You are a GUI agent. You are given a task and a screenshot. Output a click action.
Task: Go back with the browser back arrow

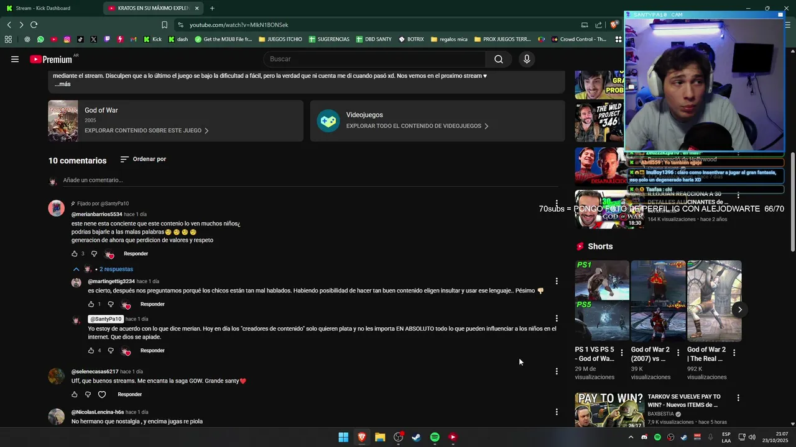(9, 25)
